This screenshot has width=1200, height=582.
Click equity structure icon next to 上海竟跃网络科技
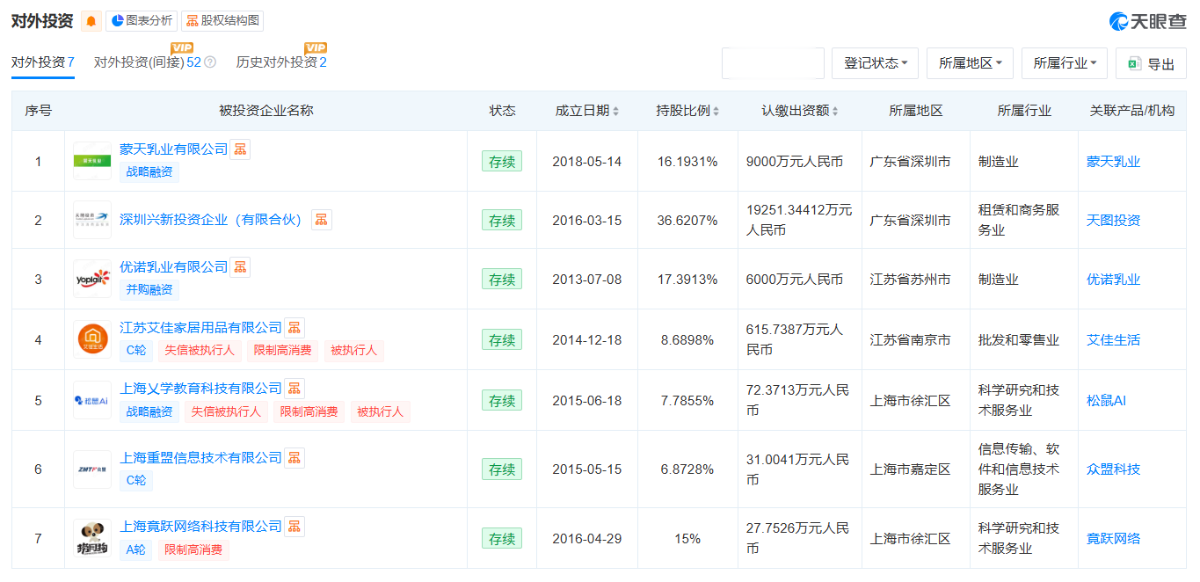(x=295, y=527)
